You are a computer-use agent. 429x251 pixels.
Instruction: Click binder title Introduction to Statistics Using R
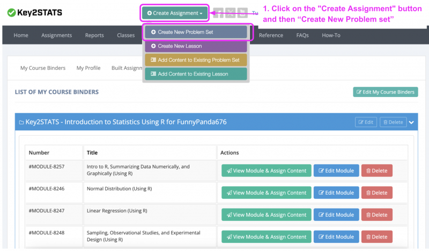click(126, 122)
